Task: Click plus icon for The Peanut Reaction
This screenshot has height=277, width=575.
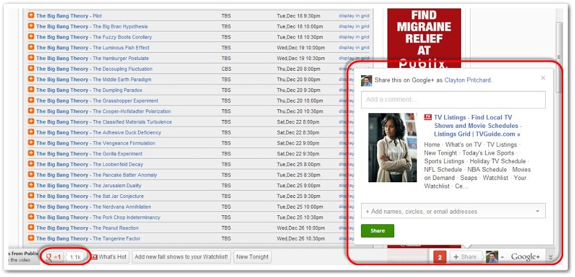Action: [x=31, y=228]
